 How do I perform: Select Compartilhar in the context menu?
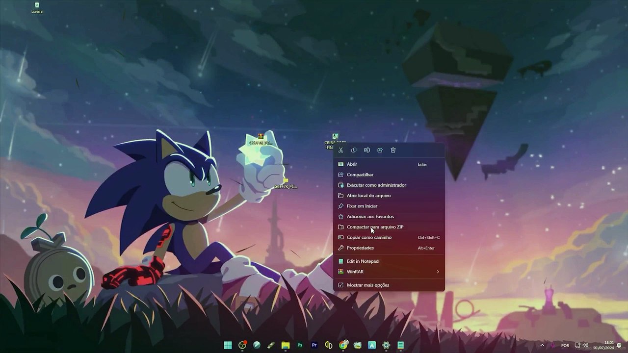click(x=389, y=175)
